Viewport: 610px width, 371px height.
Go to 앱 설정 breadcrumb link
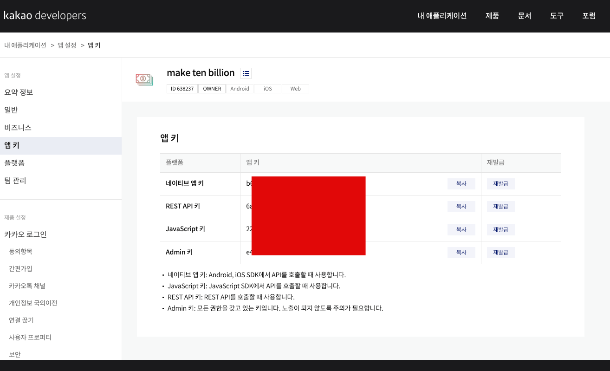[x=67, y=46]
